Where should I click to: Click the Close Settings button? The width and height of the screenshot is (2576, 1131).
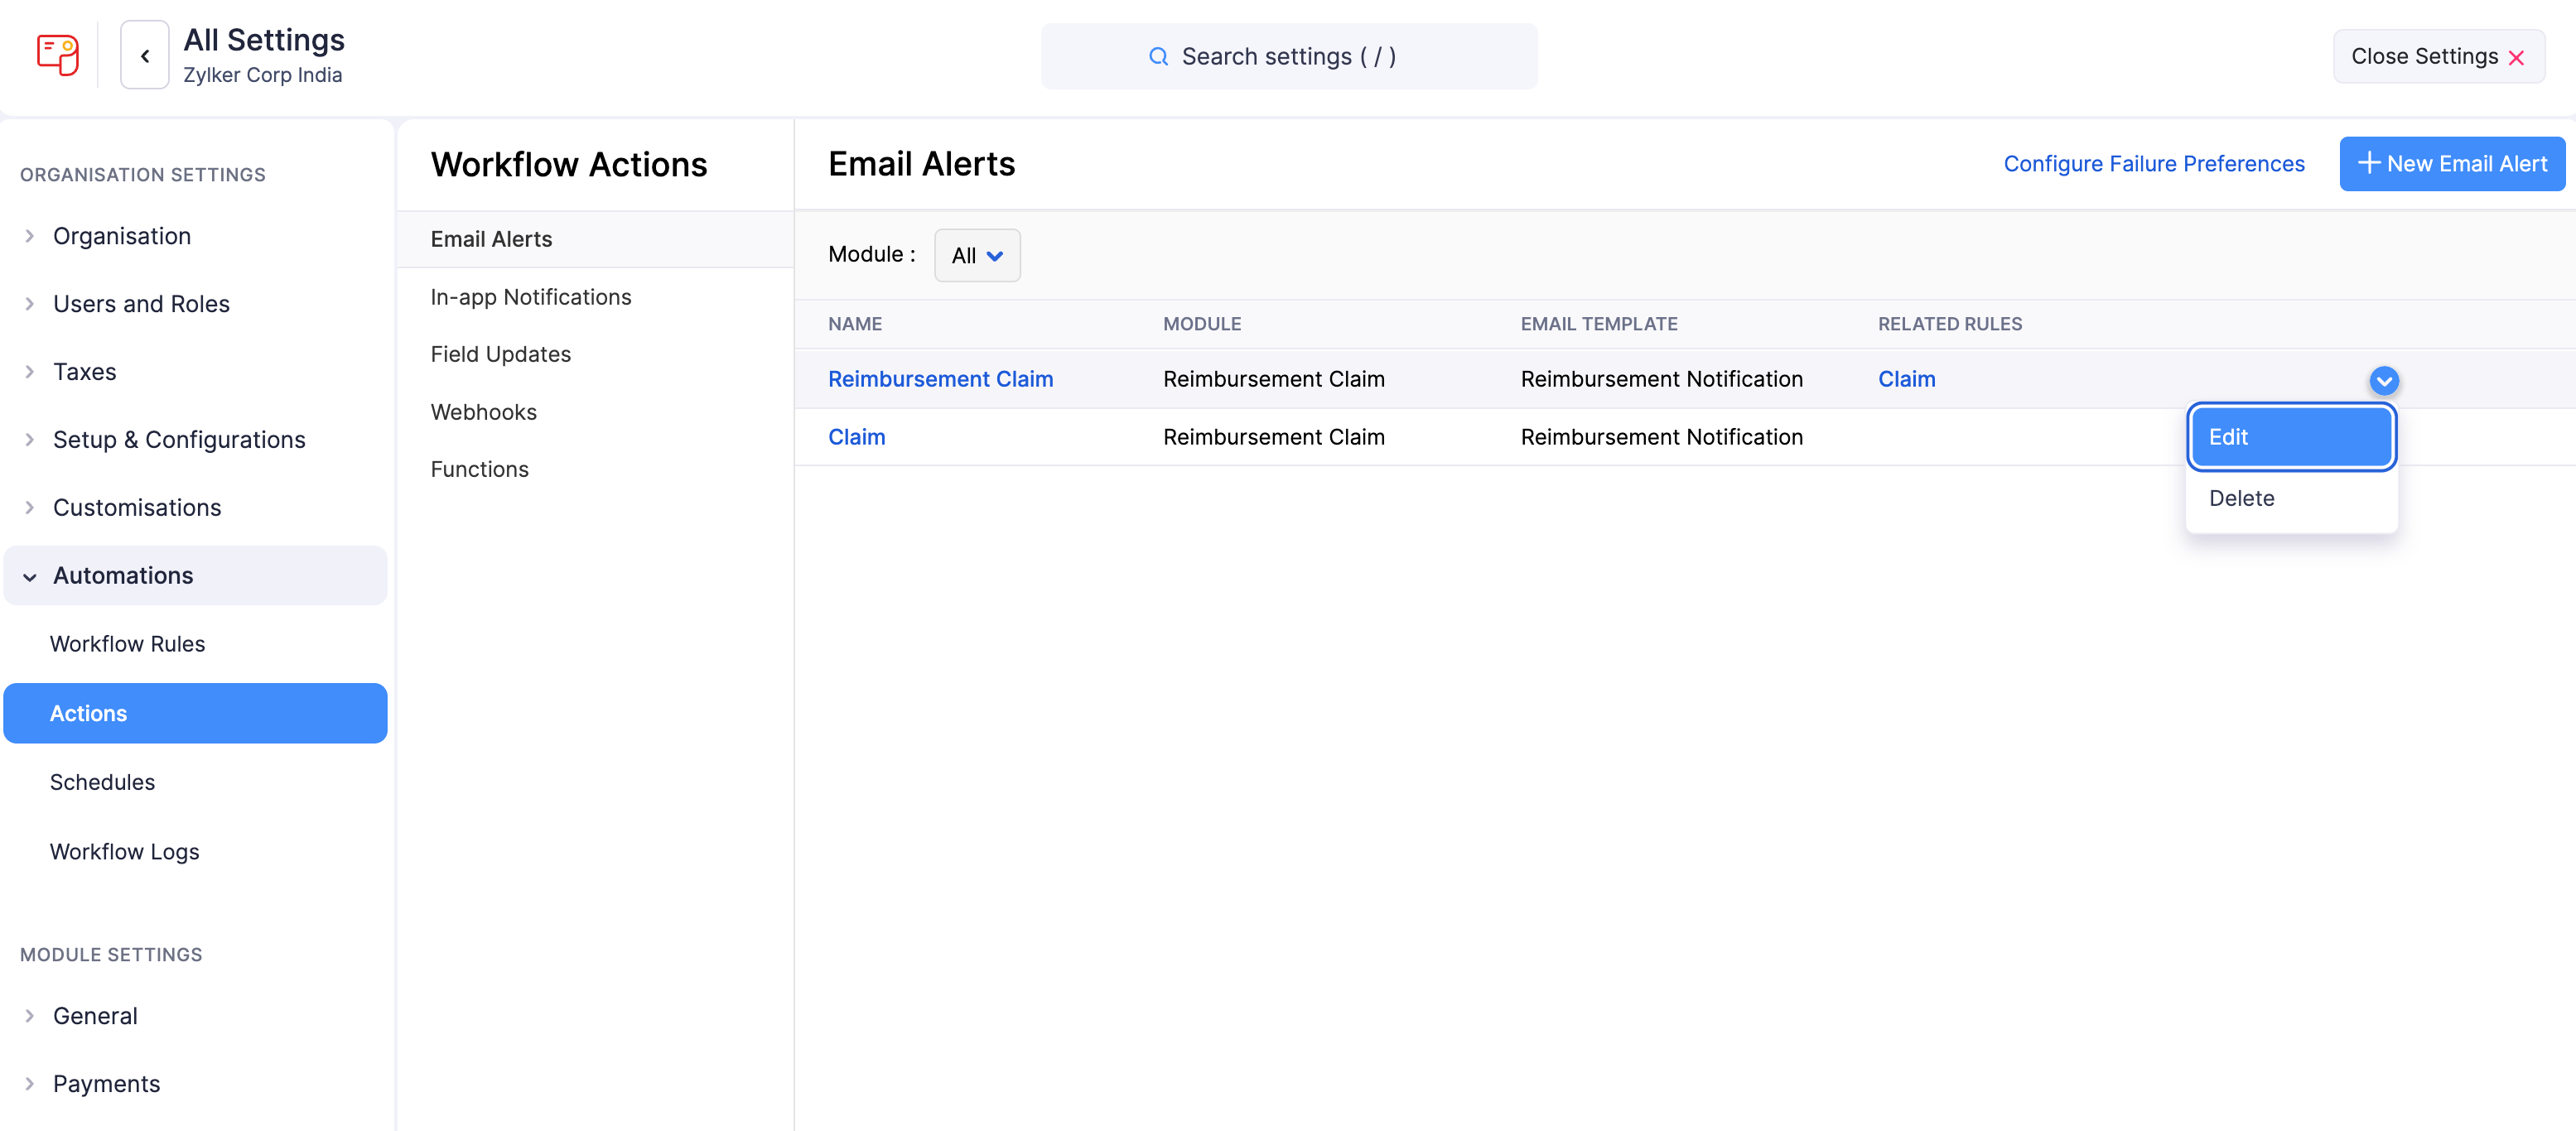[2438, 57]
